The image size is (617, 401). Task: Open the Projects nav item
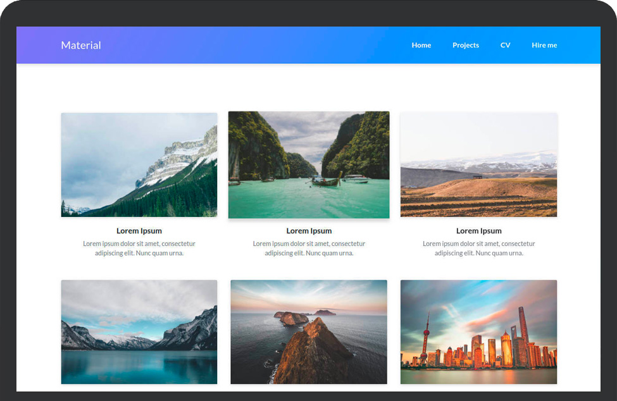pos(465,45)
